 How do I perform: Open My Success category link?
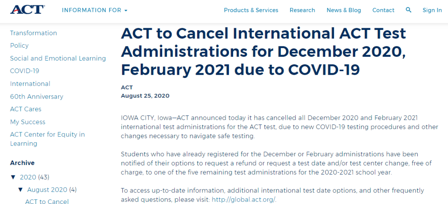click(x=28, y=122)
